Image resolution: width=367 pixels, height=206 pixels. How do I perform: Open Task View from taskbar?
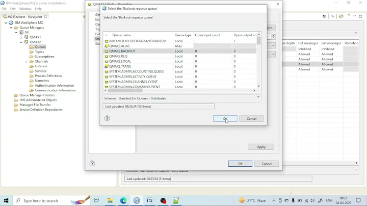tap(96, 200)
